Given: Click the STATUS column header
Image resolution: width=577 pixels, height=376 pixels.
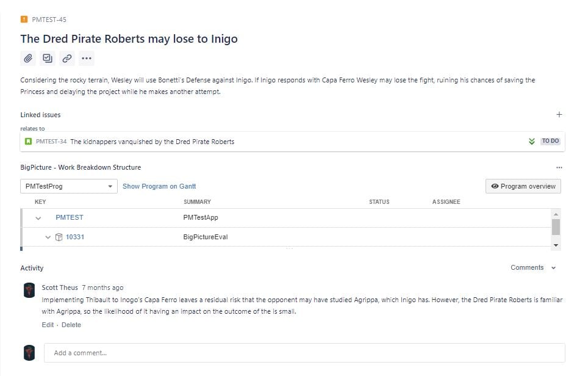Looking at the screenshot, I should pos(379,202).
